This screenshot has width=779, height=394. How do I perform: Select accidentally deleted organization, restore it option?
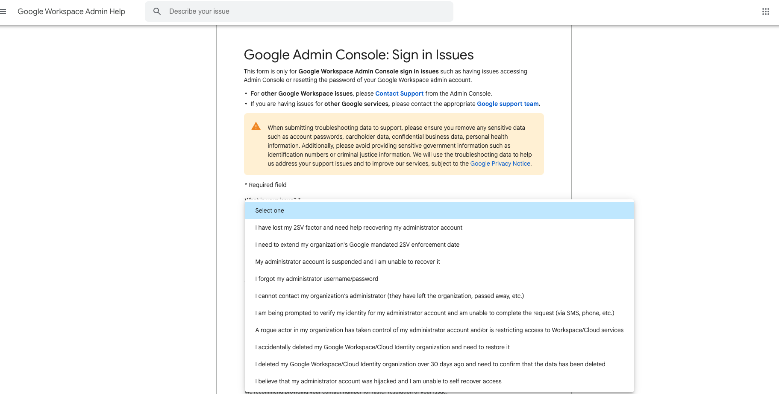[x=439, y=347]
